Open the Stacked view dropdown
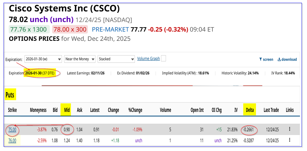 [116, 59]
